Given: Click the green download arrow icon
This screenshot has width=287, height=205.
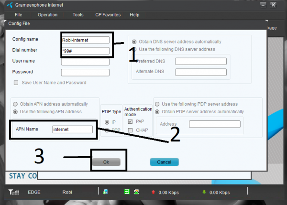Looking at the screenshot, I should point(204,192).
